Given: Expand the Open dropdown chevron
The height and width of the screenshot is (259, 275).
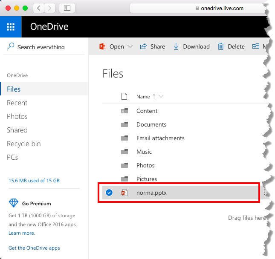Looking at the screenshot, I should click(130, 46).
